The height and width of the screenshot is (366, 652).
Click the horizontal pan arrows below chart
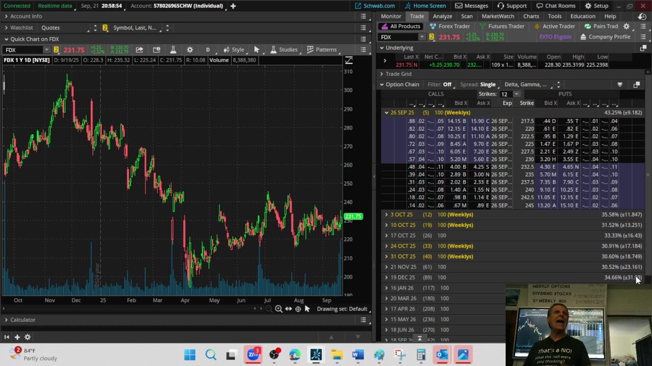[x=288, y=309]
